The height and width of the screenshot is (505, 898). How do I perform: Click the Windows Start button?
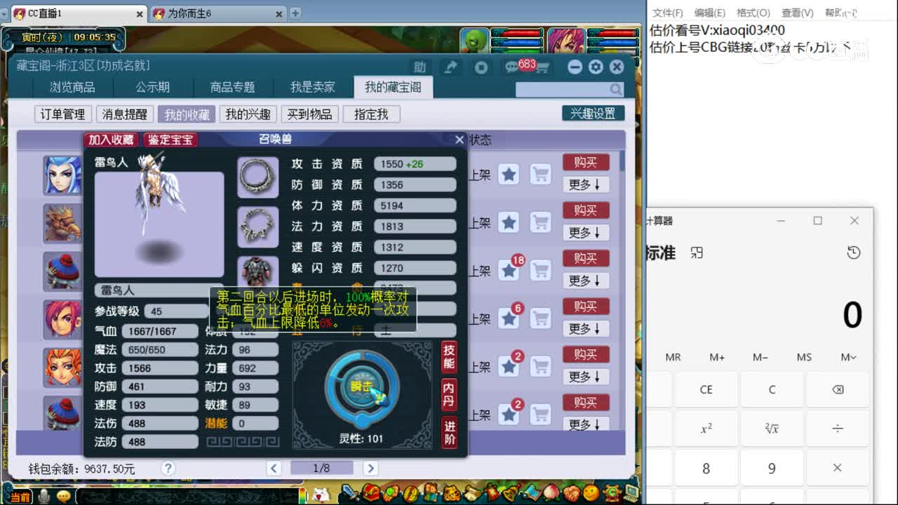pyautogui.click(x=8, y=497)
